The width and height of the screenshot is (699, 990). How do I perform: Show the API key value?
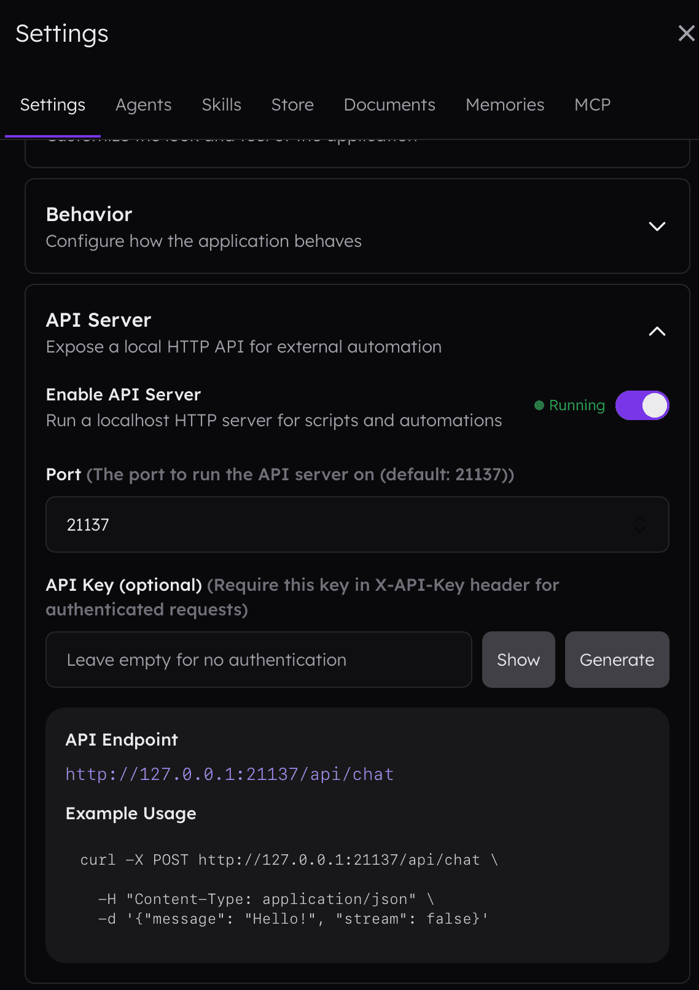tap(518, 660)
